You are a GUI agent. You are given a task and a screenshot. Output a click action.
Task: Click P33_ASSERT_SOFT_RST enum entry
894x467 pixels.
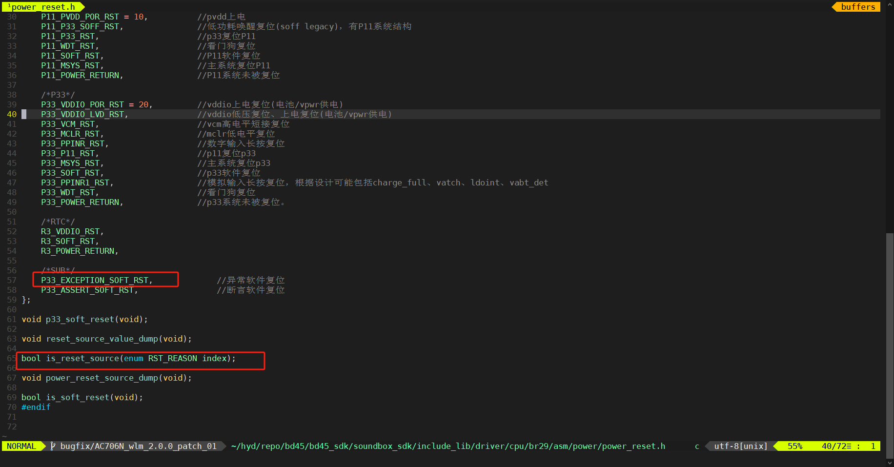(x=89, y=290)
